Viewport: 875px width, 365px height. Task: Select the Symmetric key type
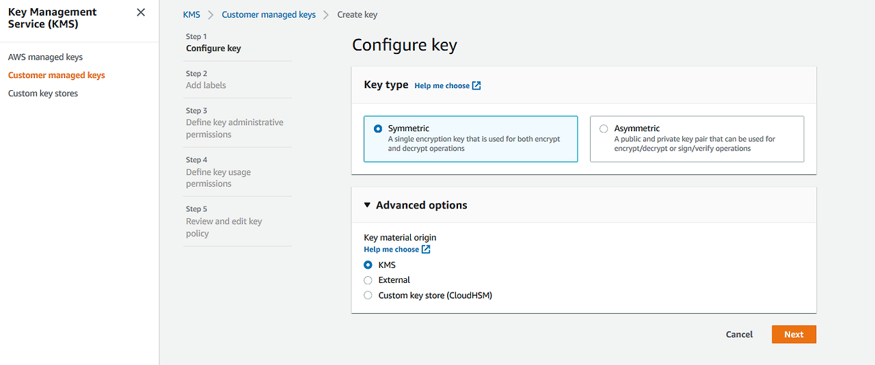click(x=378, y=129)
